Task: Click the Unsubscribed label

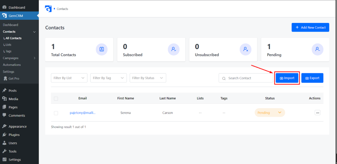Action: [x=207, y=55]
